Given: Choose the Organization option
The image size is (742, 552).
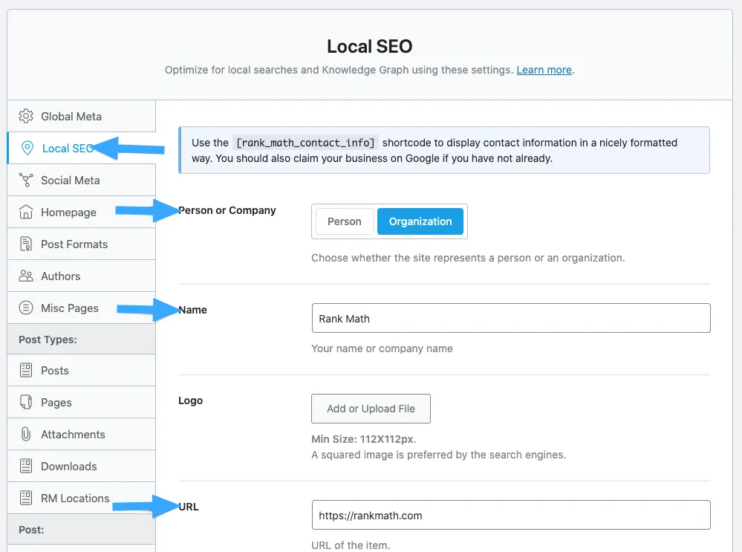Looking at the screenshot, I should click(x=420, y=221).
